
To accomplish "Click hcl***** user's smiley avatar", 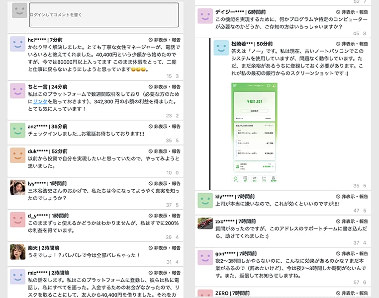I will [18, 44].
